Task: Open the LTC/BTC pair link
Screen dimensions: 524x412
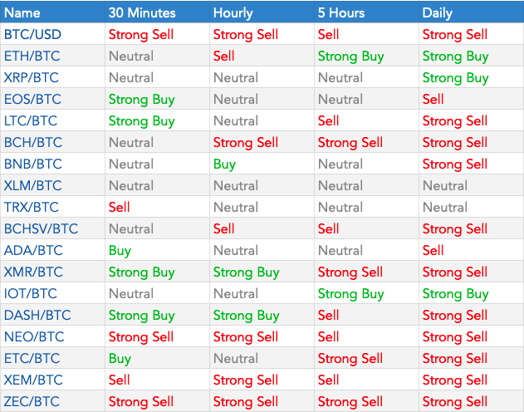Action: (31, 120)
